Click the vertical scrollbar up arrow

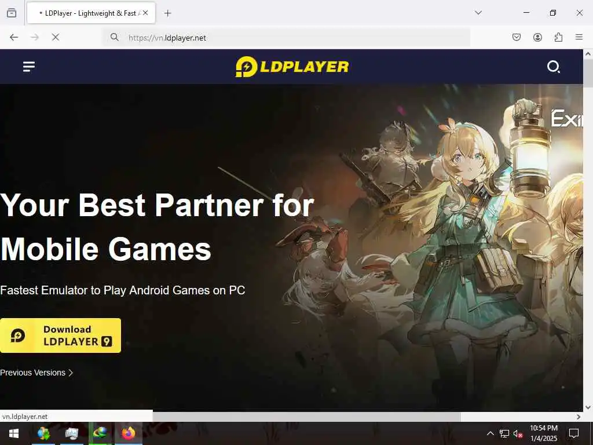(588, 54)
